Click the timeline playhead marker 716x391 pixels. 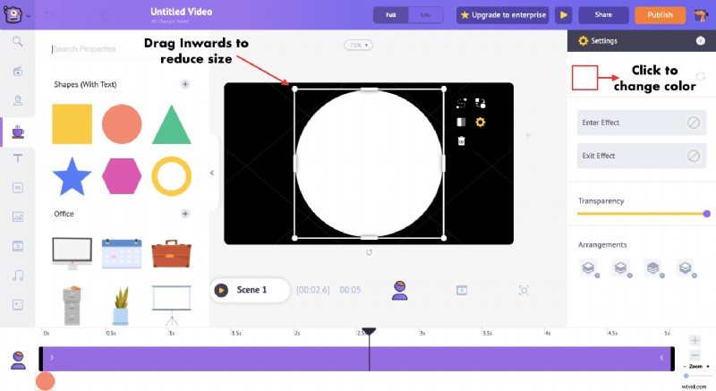(369, 331)
